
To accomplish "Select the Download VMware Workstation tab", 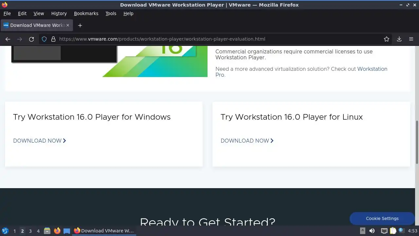I will 36,25.
